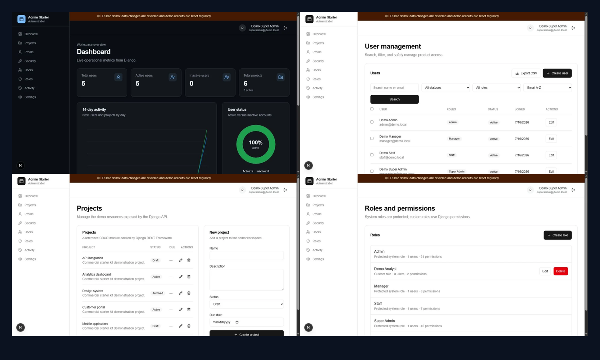Image resolution: width=600 pixels, height=360 pixels.
Task: Expand the All roles filter dropdown
Action: point(496,88)
